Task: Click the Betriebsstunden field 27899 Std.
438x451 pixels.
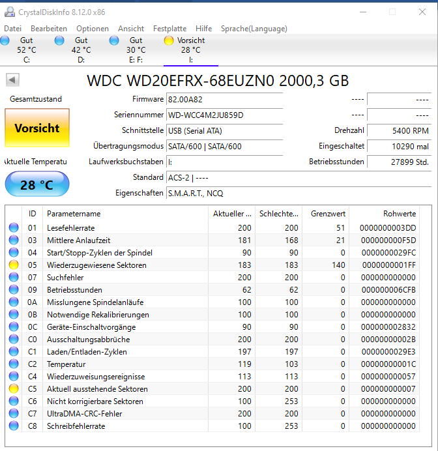Action: click(x=400, y=162)
